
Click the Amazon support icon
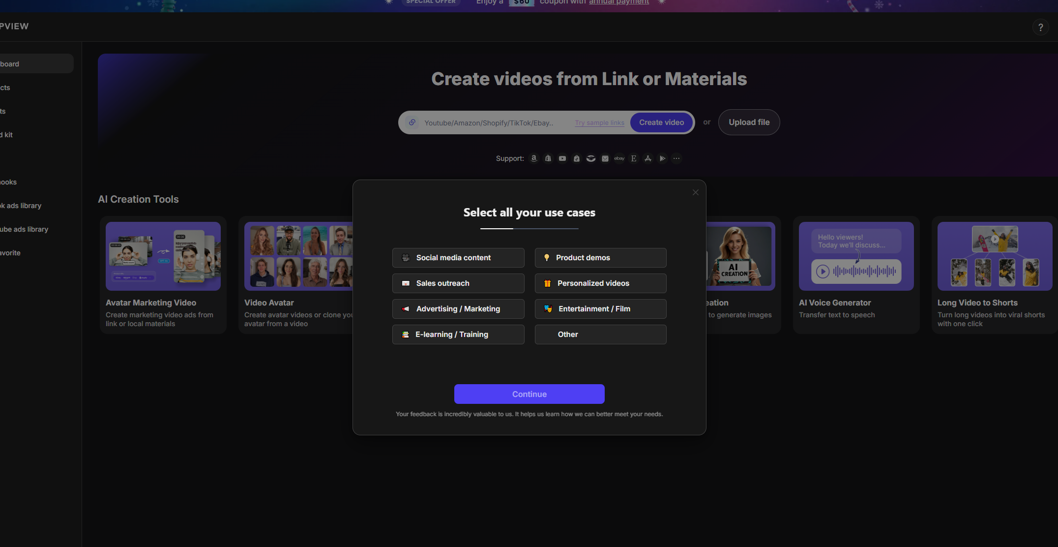tap(533, 158)
